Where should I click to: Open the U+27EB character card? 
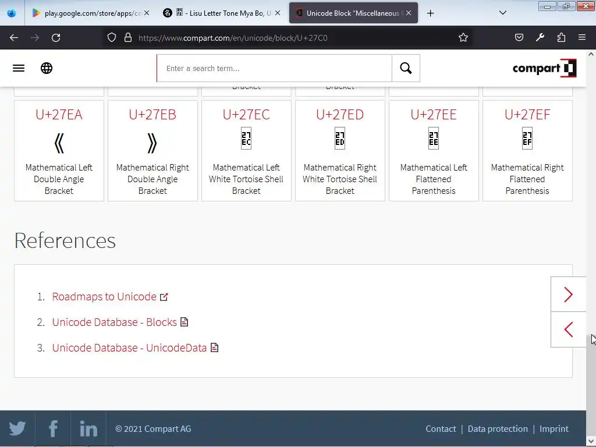pyautogui.click(x=152, y=151)
